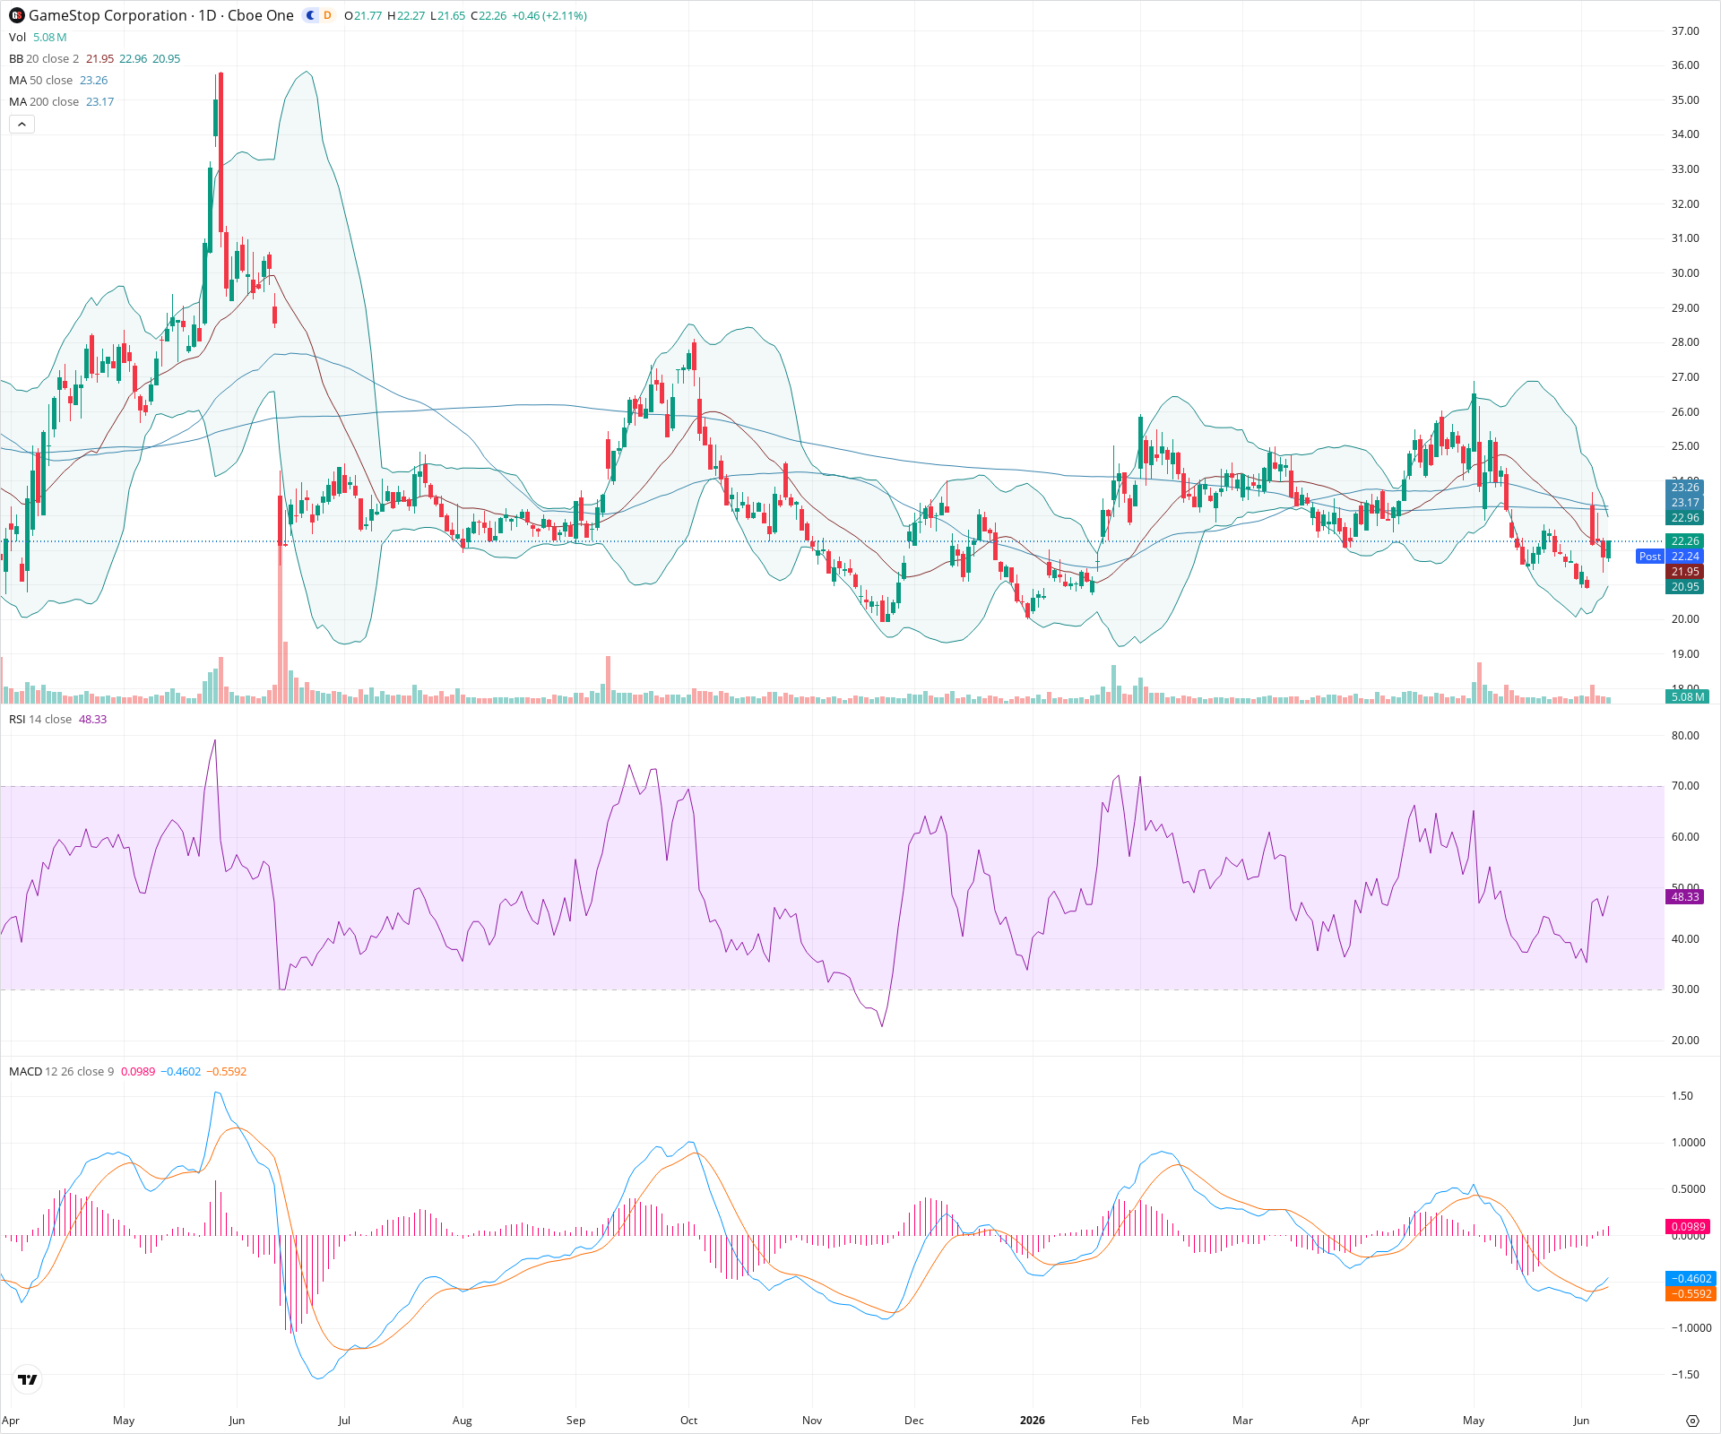Click the 23.17 MA label on the price scale
Image resolution: width=1721 pixels, height=1434 pixels.
(x=1685, y=503)
